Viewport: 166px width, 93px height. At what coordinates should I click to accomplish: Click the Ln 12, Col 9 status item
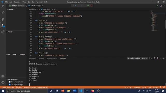(128, 87)
